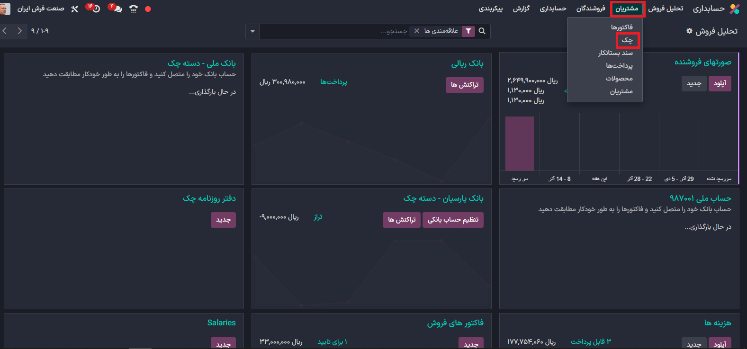Viewport: 747px width, 349px height.
Task: Click the red recording dot indicator
Action: 148,9
